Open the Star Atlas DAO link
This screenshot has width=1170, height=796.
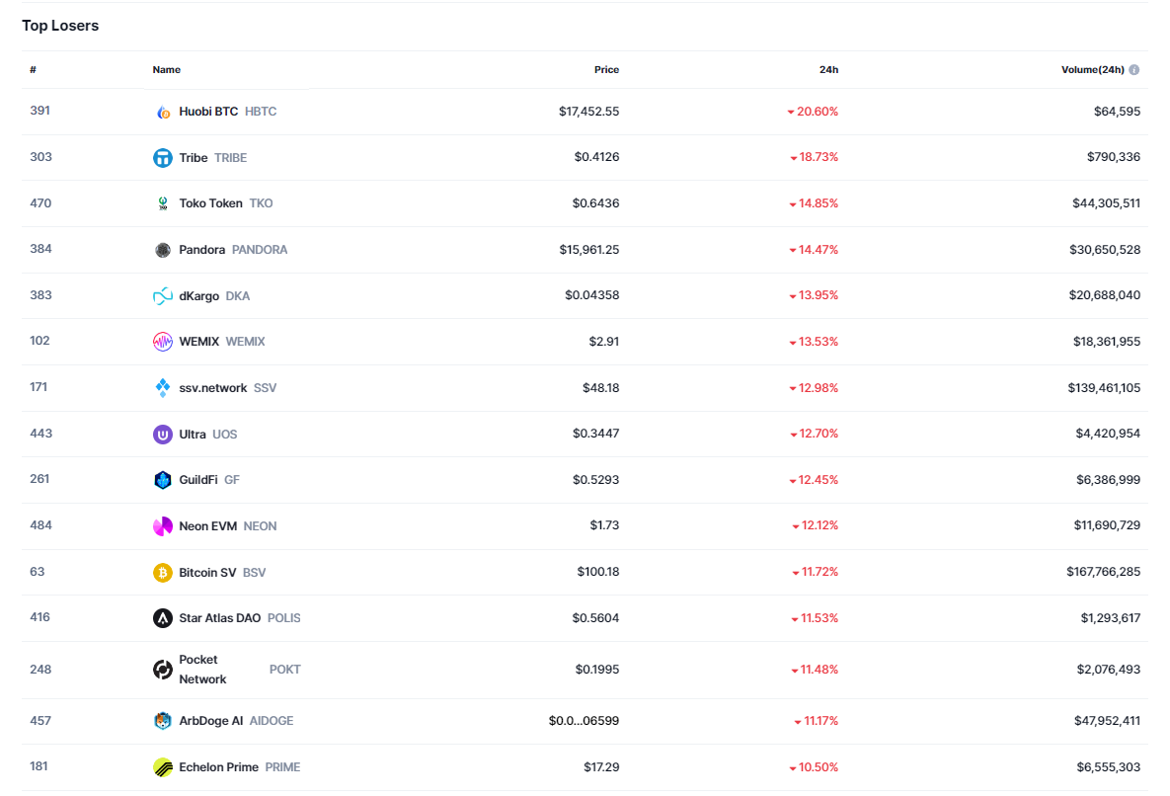click(x=220, y=618)
